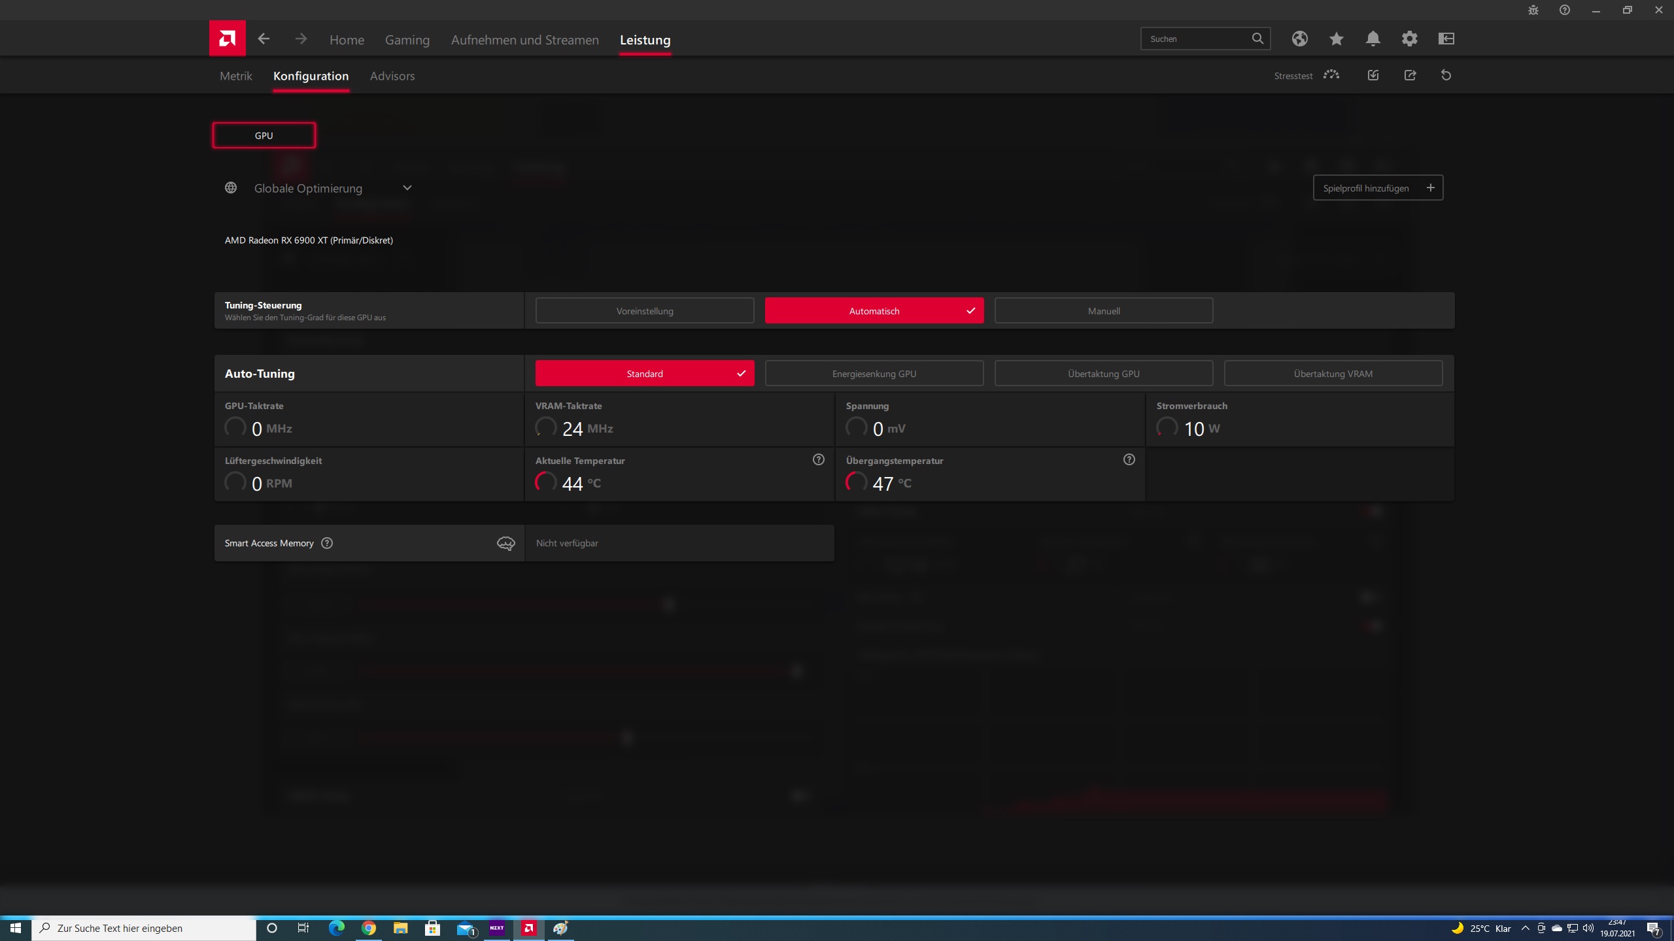Viewport: 1674px width, 941px height.
Task: Reset tuning settings with the restore icon
Action: coord(1446,75)
